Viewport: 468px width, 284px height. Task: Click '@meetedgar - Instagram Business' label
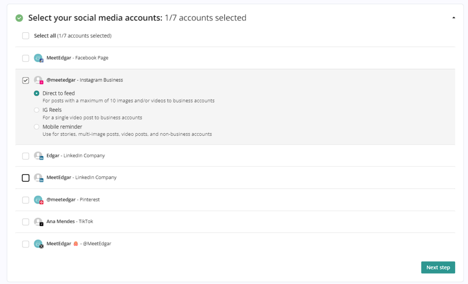[85, 80]
